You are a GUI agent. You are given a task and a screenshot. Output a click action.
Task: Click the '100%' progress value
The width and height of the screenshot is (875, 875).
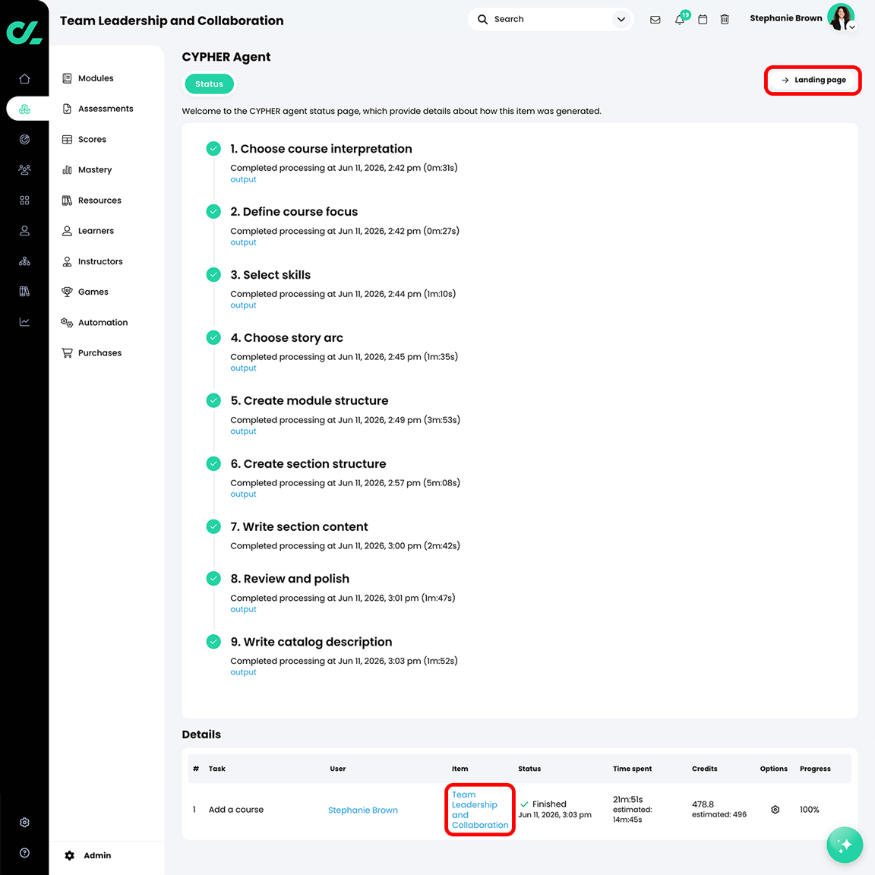(x=809, y=810)
